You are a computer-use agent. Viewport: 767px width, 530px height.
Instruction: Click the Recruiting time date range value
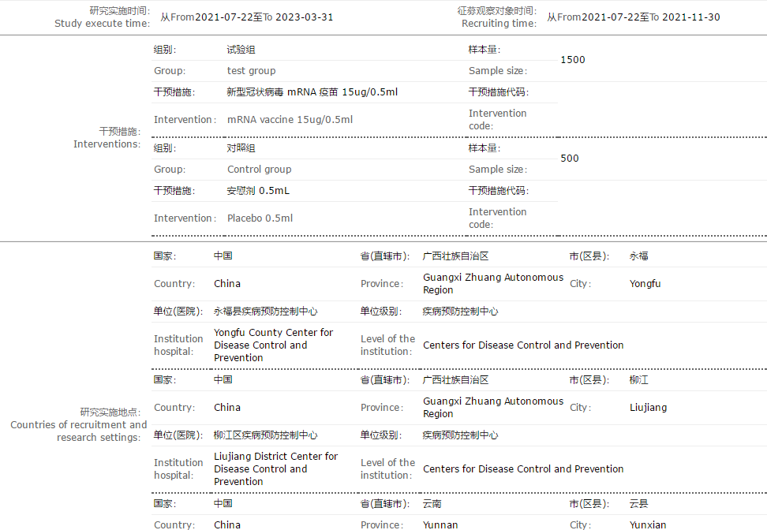634,17
